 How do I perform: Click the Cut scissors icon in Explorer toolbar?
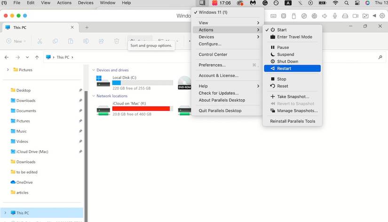pos(40,41)
